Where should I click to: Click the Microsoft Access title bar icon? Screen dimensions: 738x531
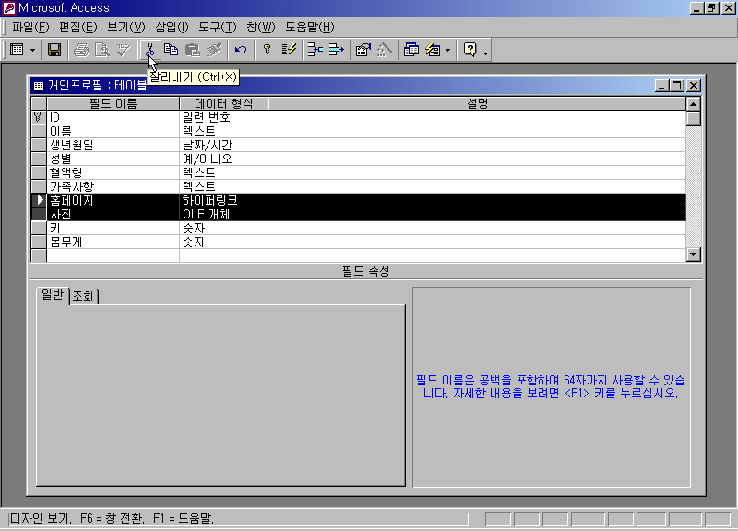tap(9, 7)
